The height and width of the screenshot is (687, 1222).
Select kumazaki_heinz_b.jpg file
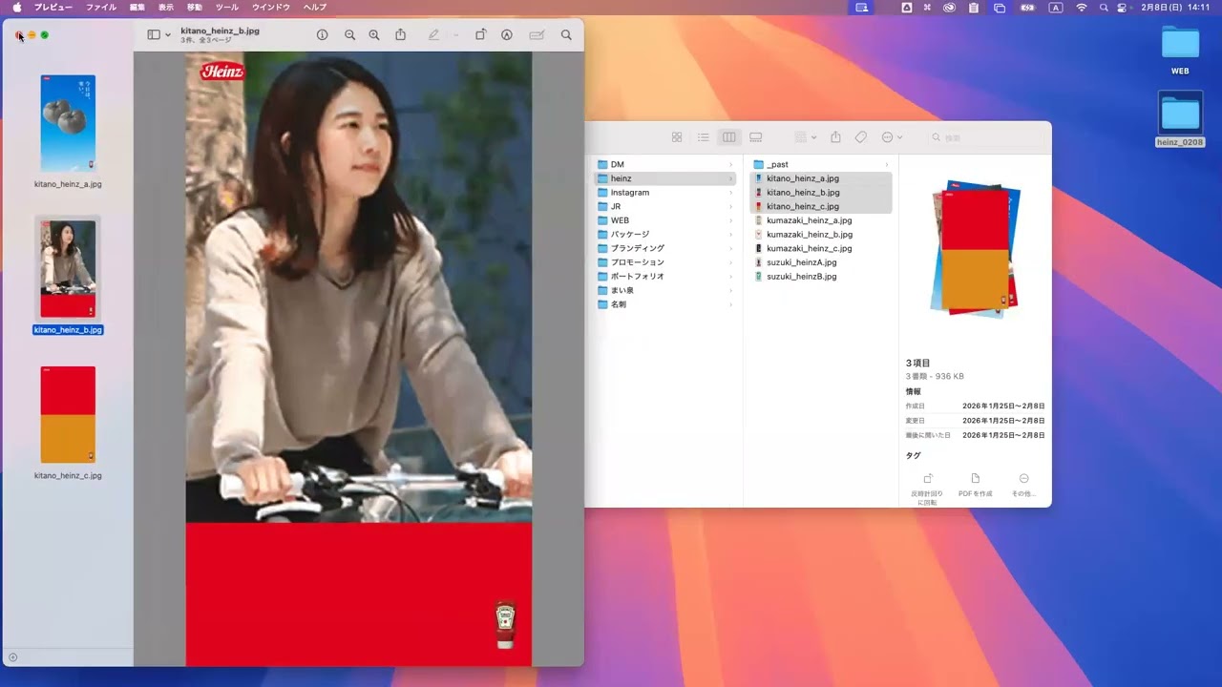point(821,234)
